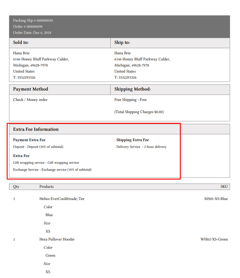Click the Order # 000000090 line

(x=28, y=27)
